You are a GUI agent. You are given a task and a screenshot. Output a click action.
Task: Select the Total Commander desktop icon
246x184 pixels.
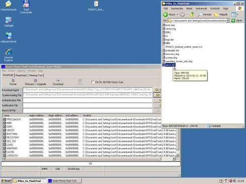(26, 7)
